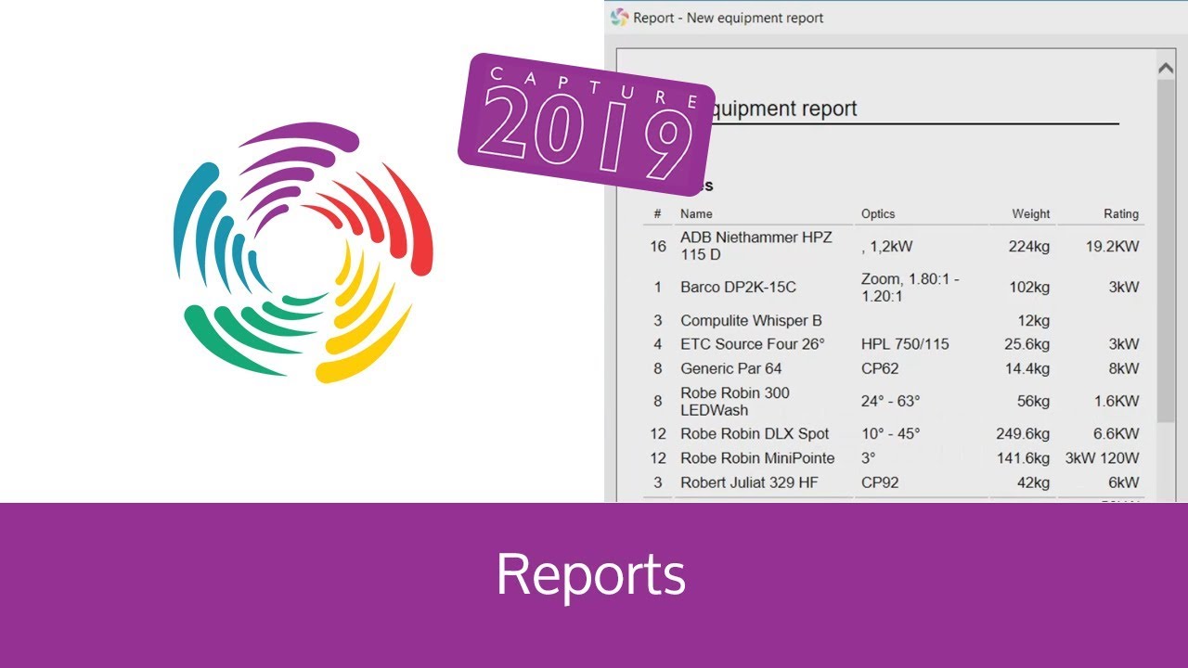
Task: Click the 224kg weight value
Action: 1029,247
